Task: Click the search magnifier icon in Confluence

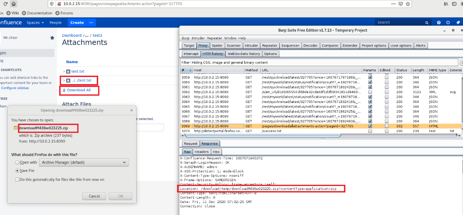Action: click(x=426, y=23)
